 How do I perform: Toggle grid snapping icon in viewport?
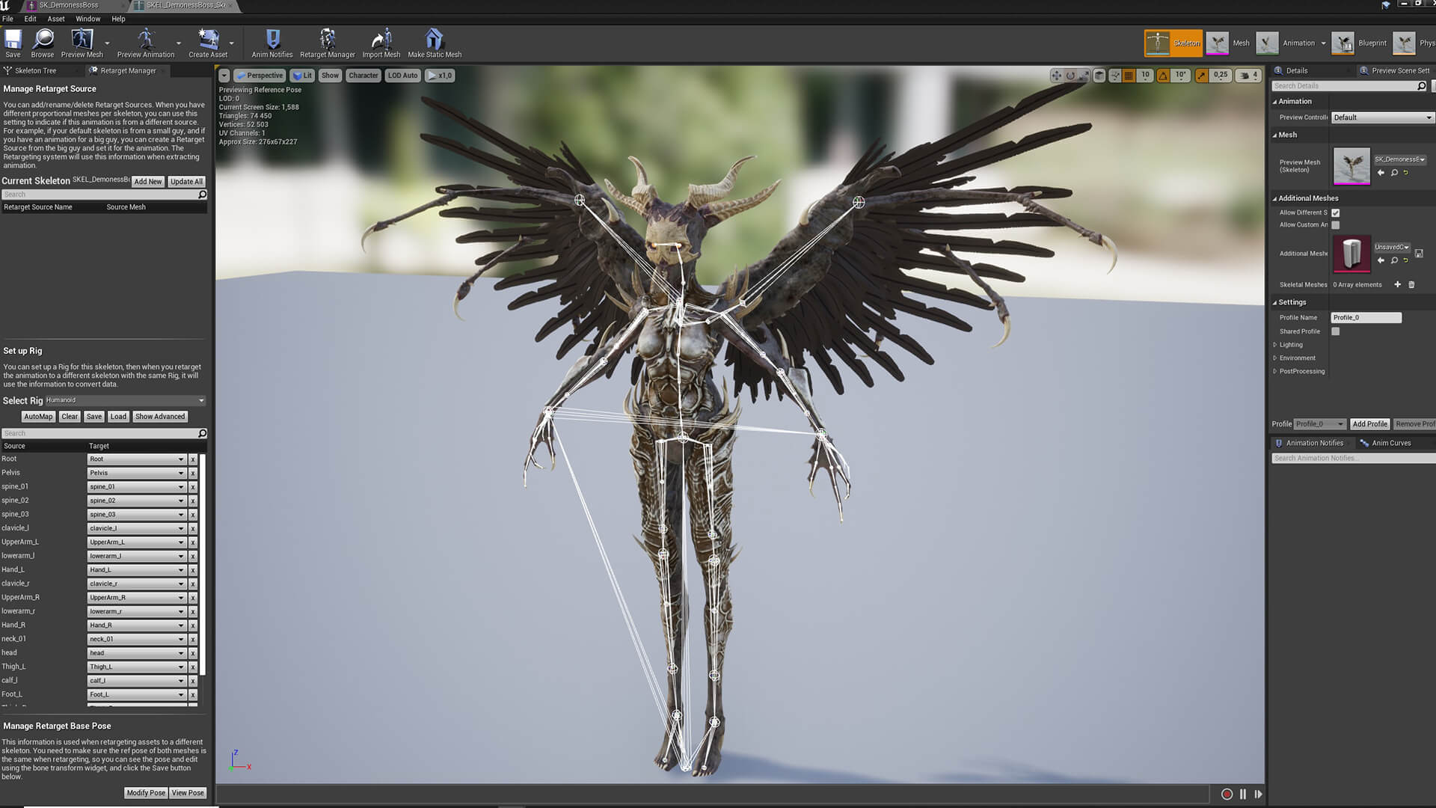coord(1129,76)
